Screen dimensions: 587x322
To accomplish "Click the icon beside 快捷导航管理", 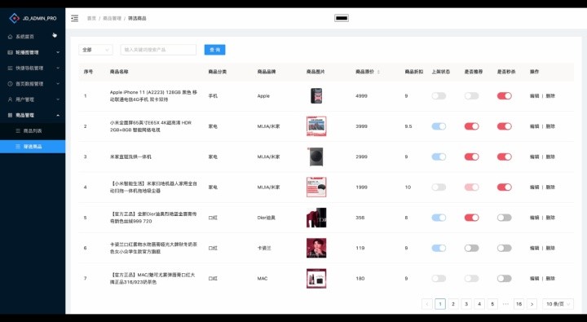I will 10,68.
